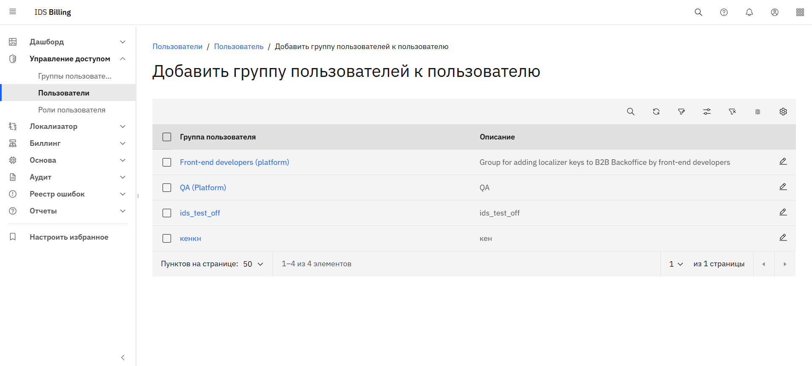Clear filters using crossed funnel icon
Image resolution: width=812 pixels, height=366 pixels.
732,112
